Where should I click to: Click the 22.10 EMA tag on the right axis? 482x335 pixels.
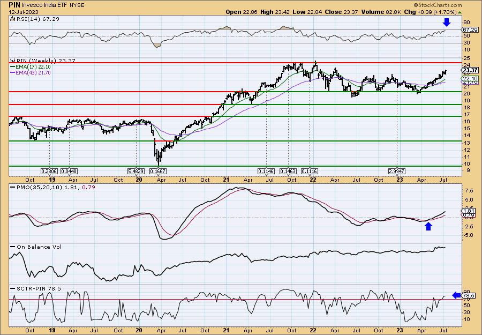[470, 79]
